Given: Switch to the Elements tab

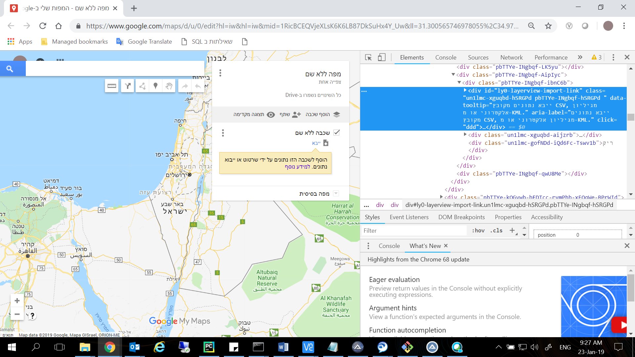Looking at the screenshot, I should (x=412, y=57).
